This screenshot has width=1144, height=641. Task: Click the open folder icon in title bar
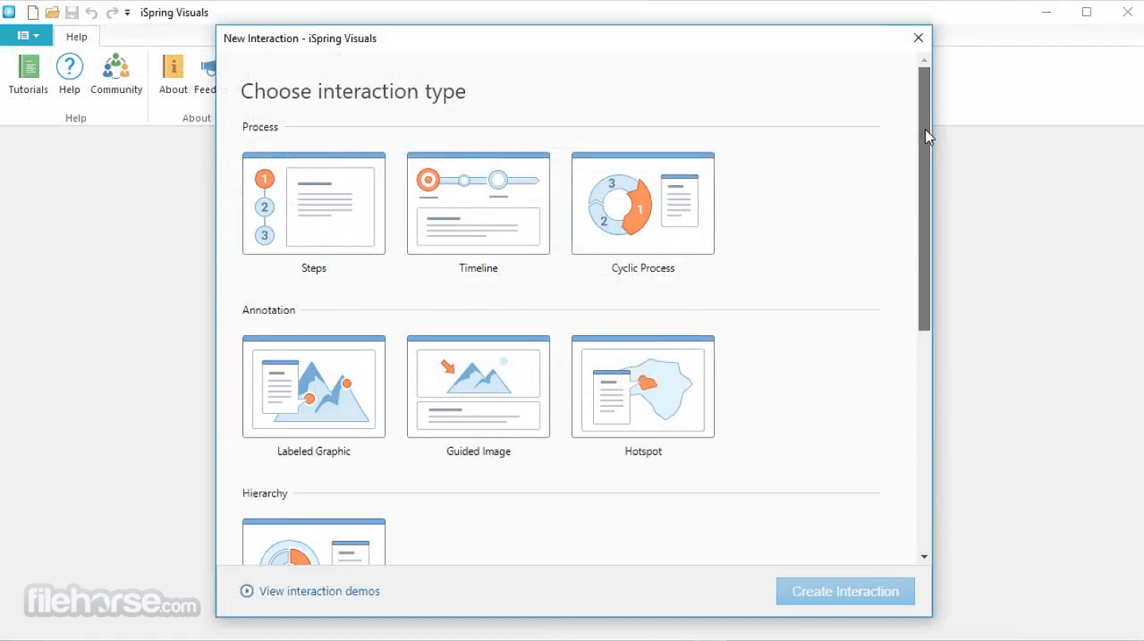coord(52,13)
